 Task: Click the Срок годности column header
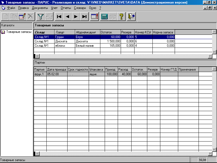(x=78, y=70)
